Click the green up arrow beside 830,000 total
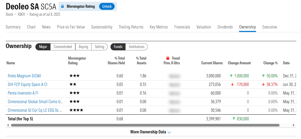This screenshot has height=139, width=301. [234, 119]
